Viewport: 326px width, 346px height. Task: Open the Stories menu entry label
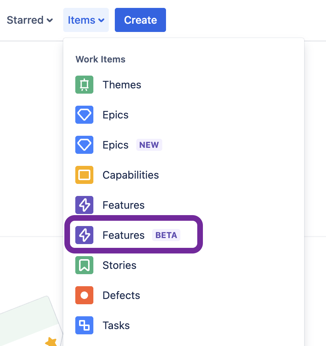pyautogui.click(x=119, y=265)
